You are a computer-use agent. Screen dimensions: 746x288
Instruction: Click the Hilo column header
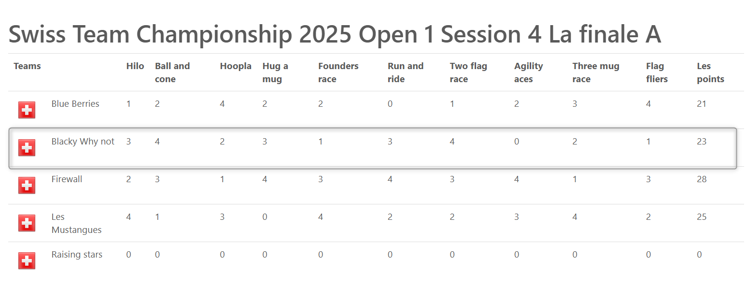pos(135,66)
